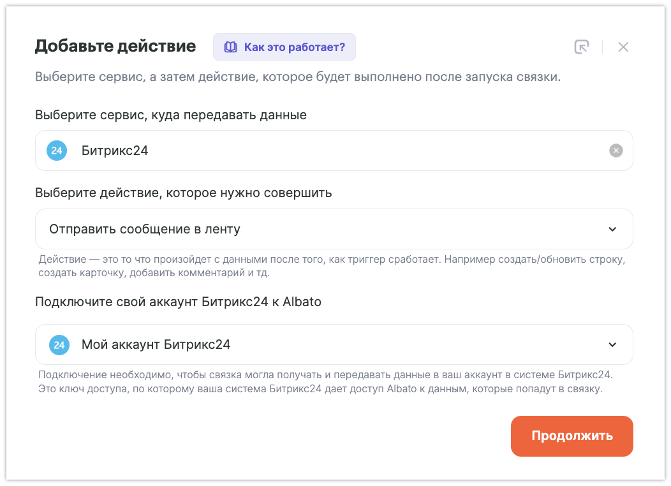The image size is (671, 486).
Task: Click the subtitle starting with 'Выберите сервис, а затем'
Action: 298,78
